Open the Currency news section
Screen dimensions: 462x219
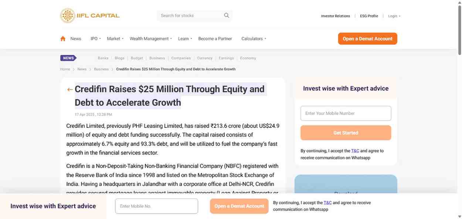pos(204,58)
